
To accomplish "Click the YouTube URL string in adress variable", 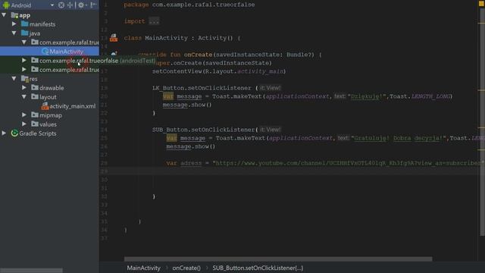I will tap(348, 163).
